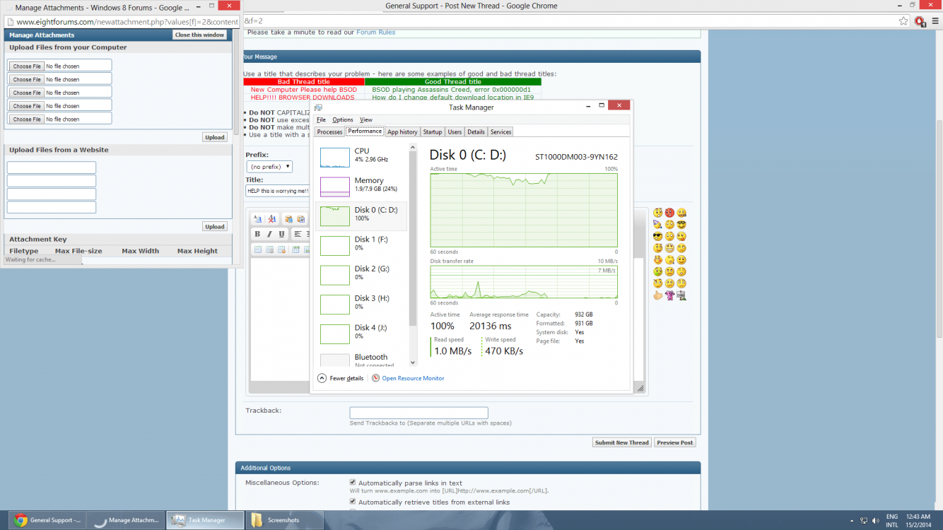Select Disk 1 (F:) in Task Manager

coord(362,244)
